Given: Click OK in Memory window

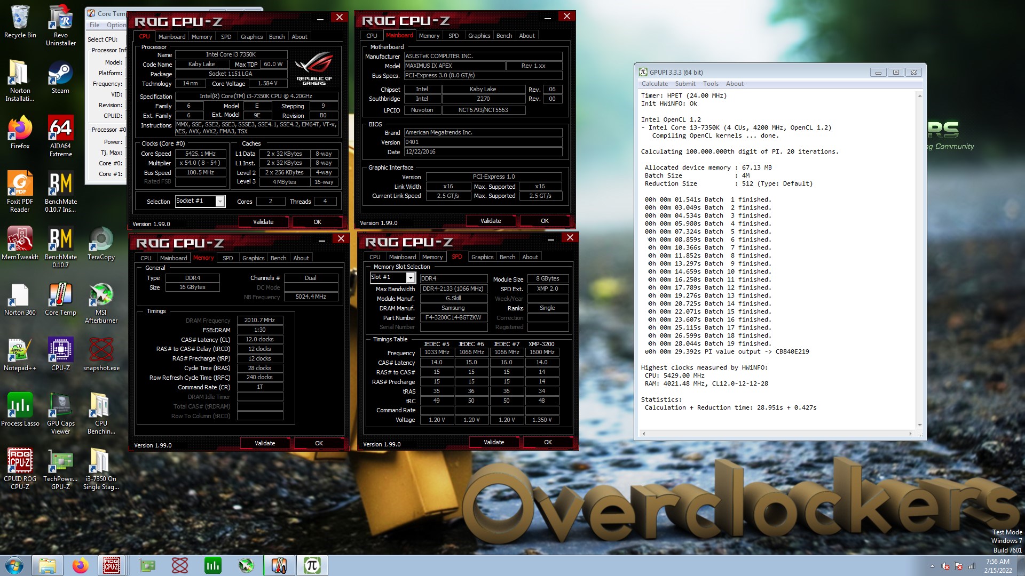Looking at the screenshot, I should pos(319,443).
